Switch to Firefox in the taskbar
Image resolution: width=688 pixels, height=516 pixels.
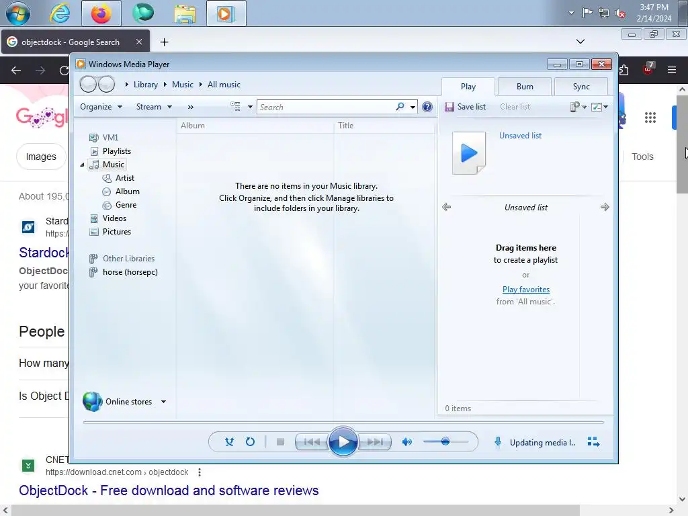point(101,13)
